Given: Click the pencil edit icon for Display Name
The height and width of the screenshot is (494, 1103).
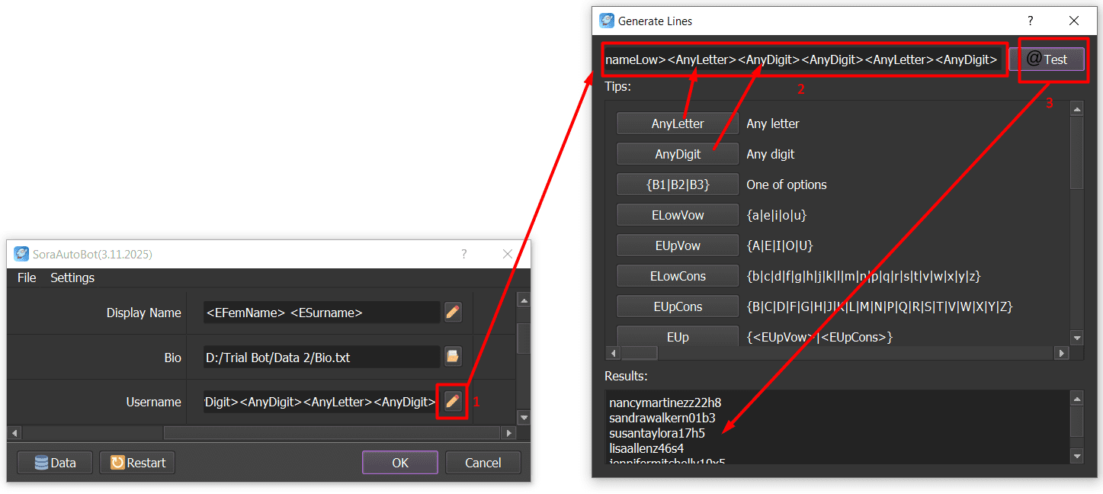Looking at the screenshot, I should coord(452,312).
